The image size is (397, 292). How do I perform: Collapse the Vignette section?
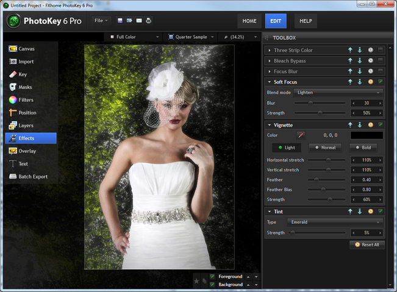click(x=270, y=125)
